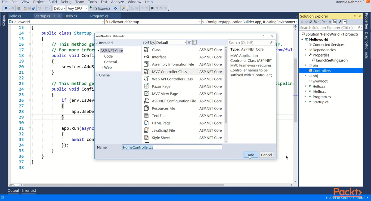Click Add to Source Control in status bar
The width and height of the screenshot is (371, 201).
pyautogui.click(x=347, y=198)
